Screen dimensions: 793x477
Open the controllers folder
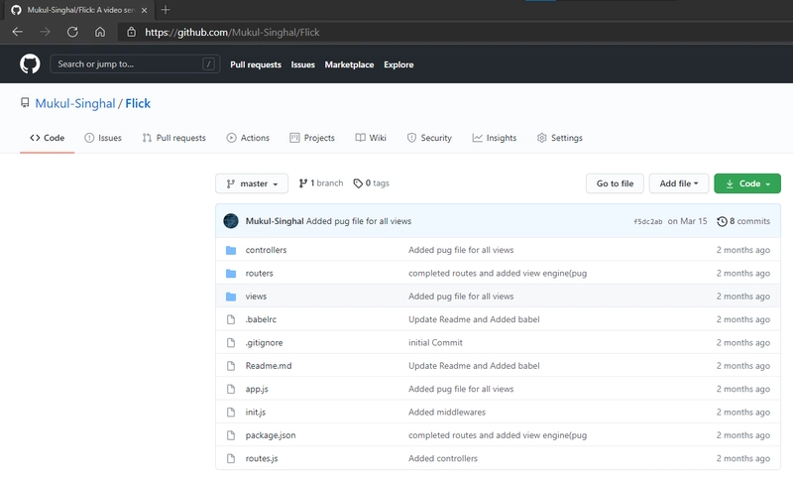(x=266, y=250)
